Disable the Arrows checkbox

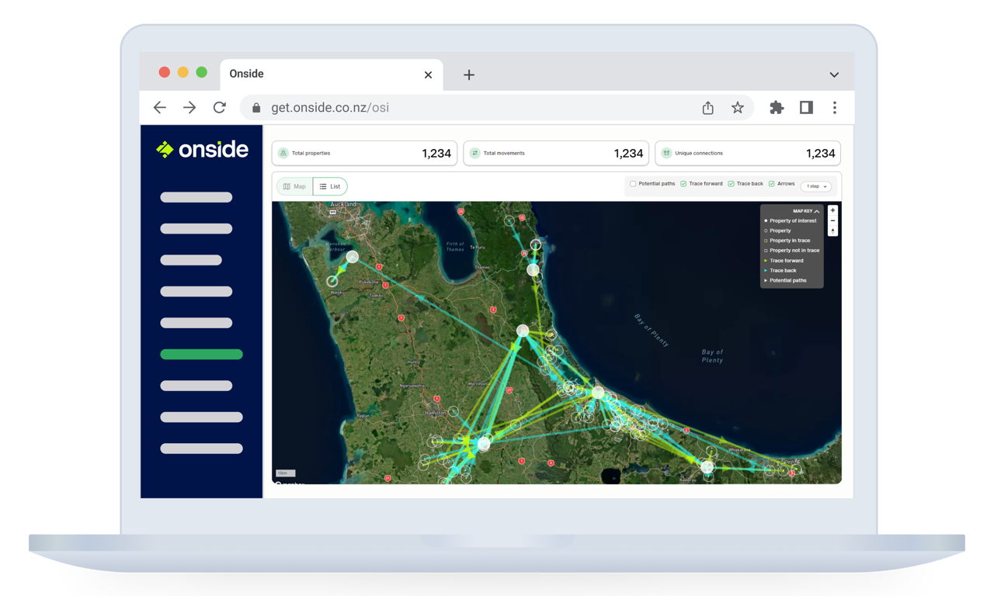772,184
